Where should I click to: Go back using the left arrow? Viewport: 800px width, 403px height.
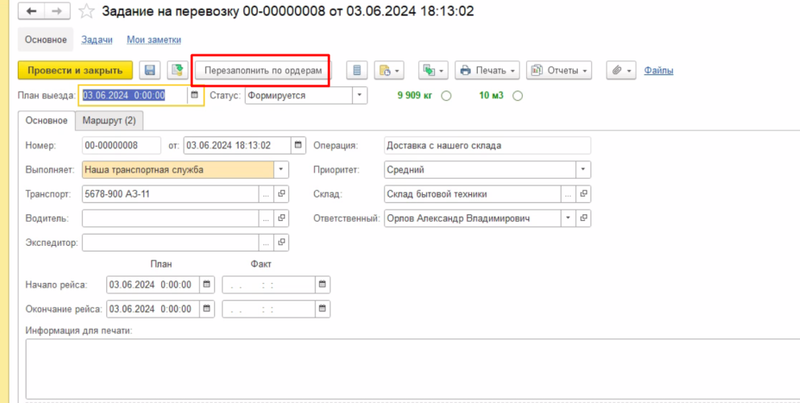[x=31, y=13]
